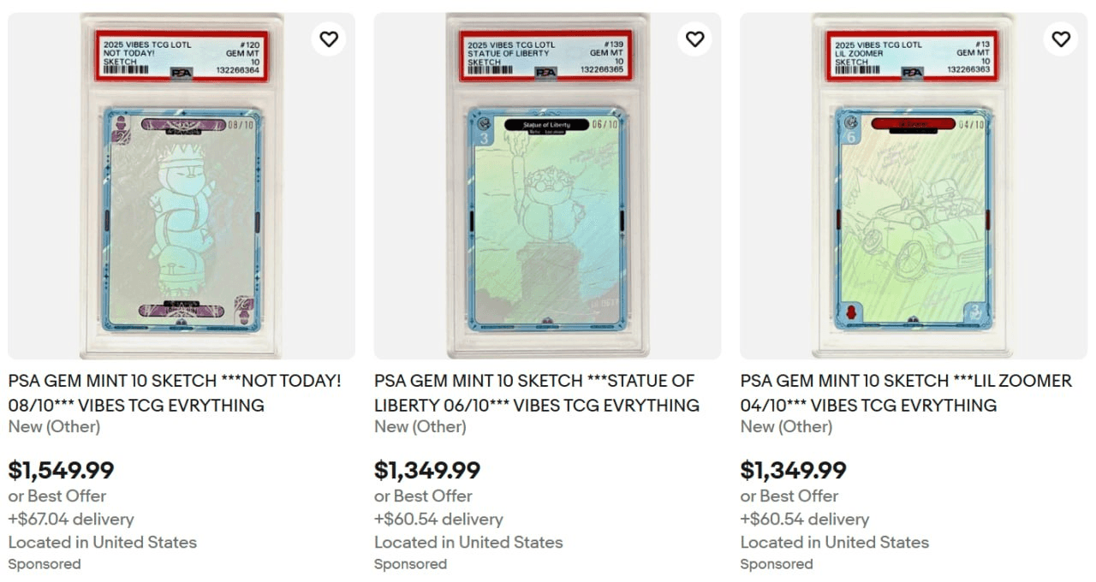Click "or Best Offer" under Statue of Liberty
Viewport: 1096px width, 582px height.
[423, 496]
